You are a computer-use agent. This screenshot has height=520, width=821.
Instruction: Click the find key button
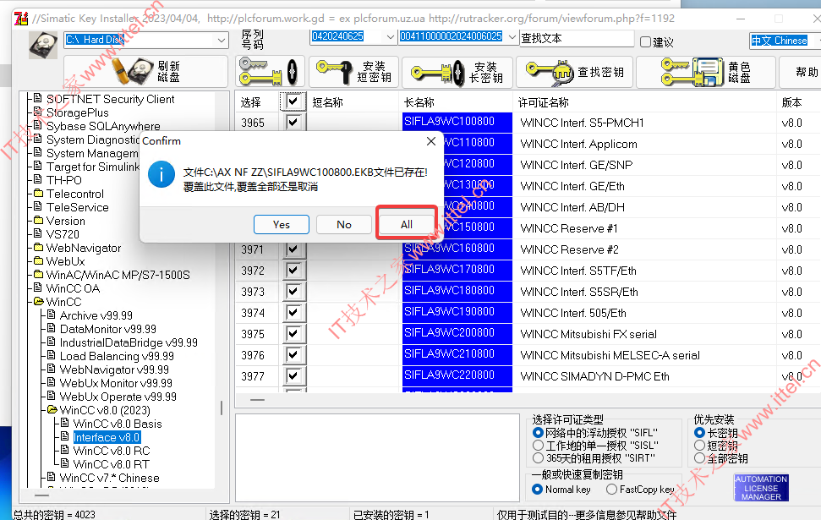point(575,71)
